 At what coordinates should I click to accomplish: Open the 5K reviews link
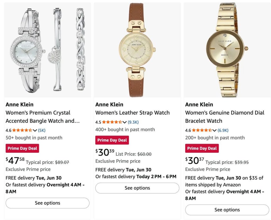pos(42,130)
